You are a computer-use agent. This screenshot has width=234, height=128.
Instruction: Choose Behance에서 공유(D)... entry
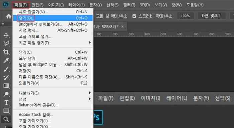pos(53,105)
